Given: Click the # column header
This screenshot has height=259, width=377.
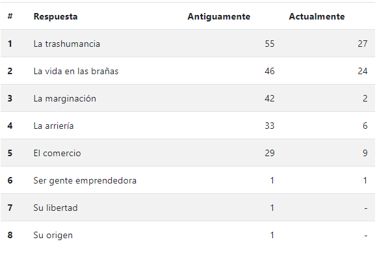Looking at the screenshot, I should pyautogui.click(x=10, y=16).
